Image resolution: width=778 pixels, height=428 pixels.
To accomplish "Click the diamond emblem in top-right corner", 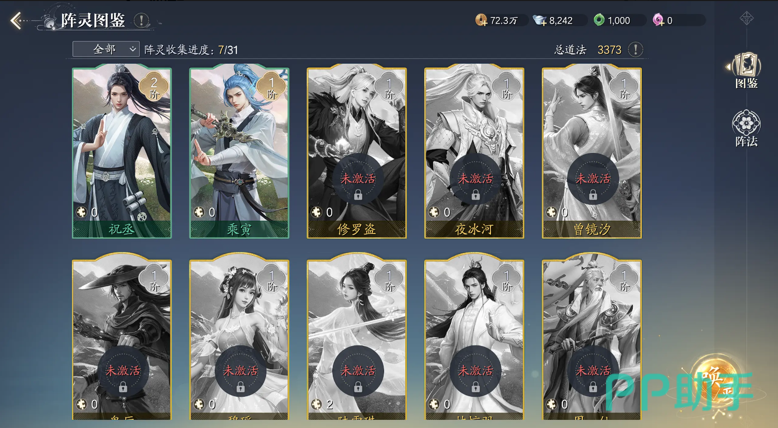I will coord(747,19).
